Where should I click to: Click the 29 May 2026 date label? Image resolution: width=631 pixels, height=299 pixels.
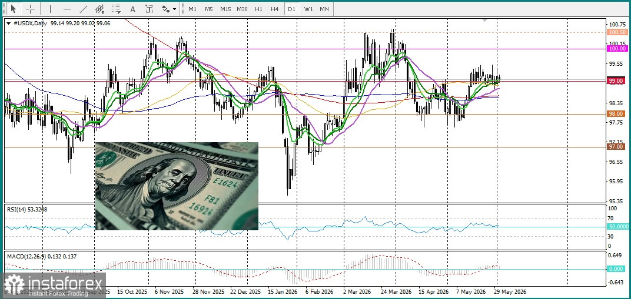[510, 291]
